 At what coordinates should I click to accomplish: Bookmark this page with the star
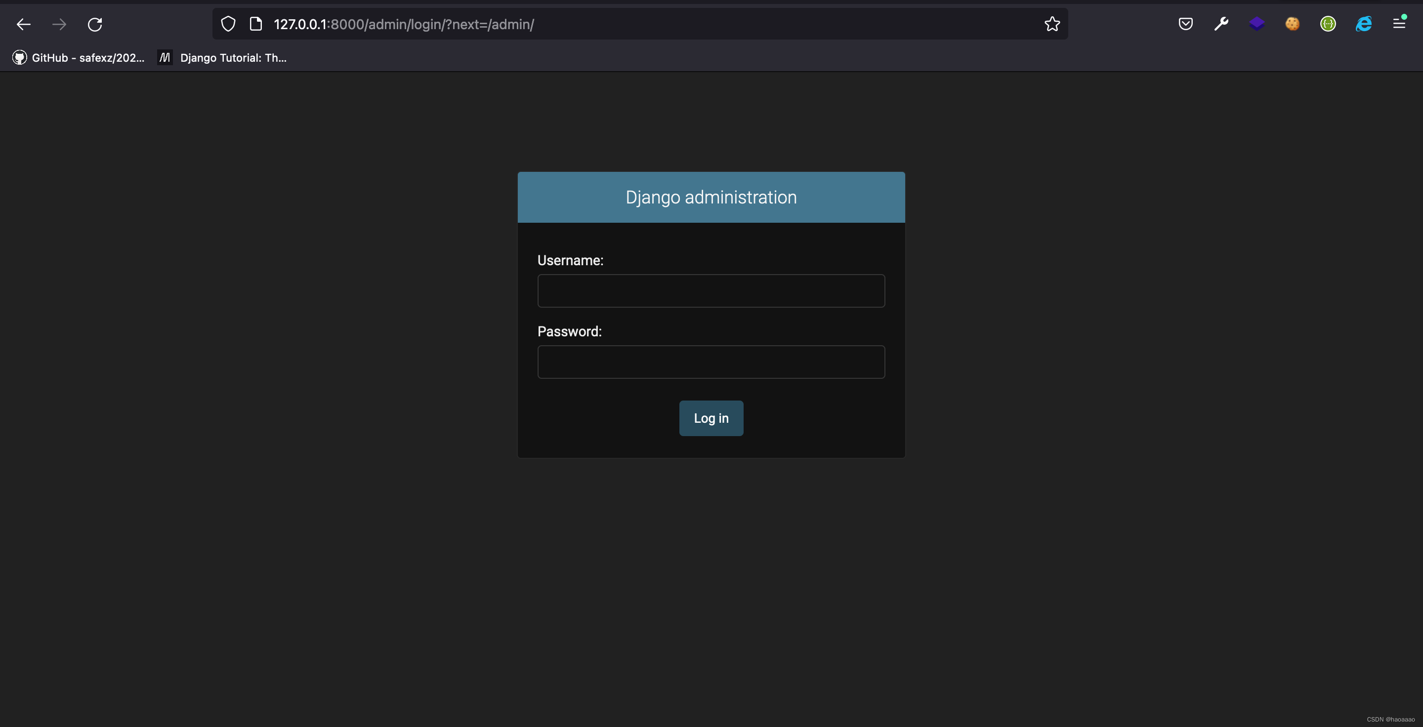tap(1052, 24)
